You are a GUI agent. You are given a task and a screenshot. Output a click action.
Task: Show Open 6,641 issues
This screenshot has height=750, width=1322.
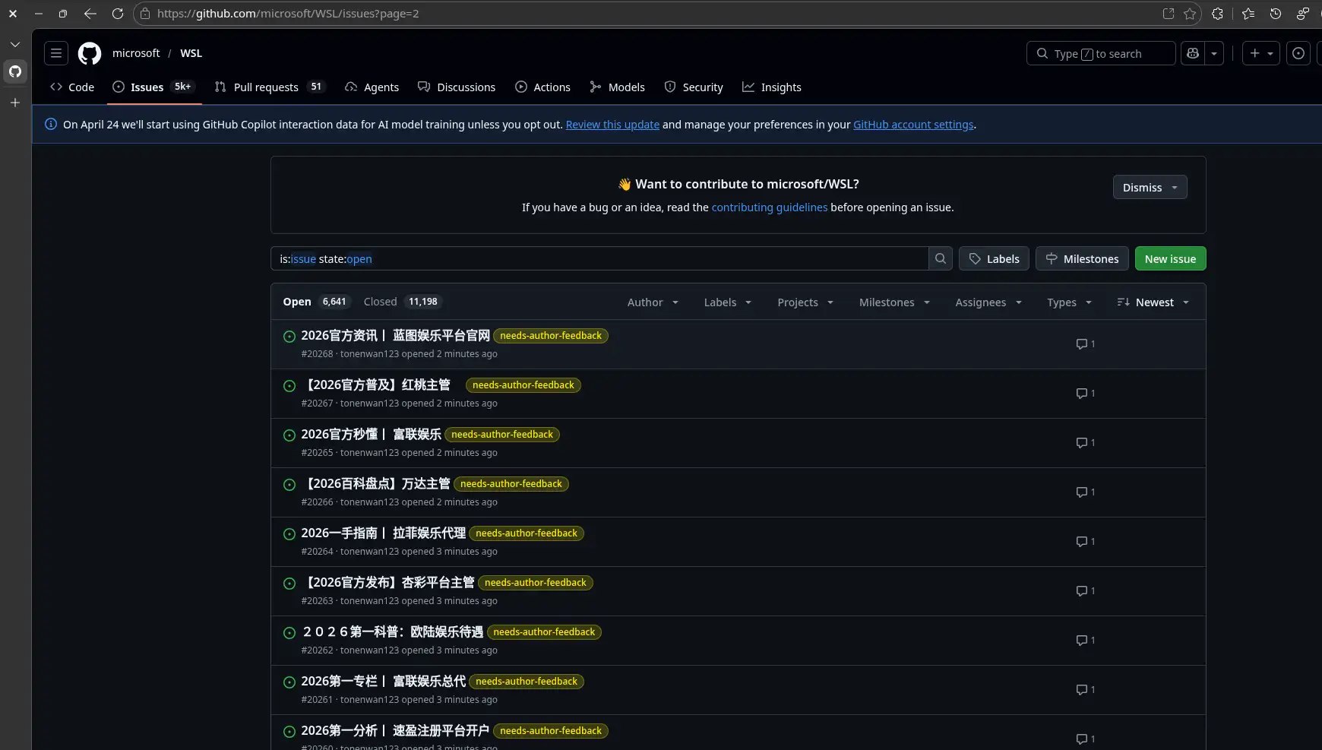tap(316, 302)
